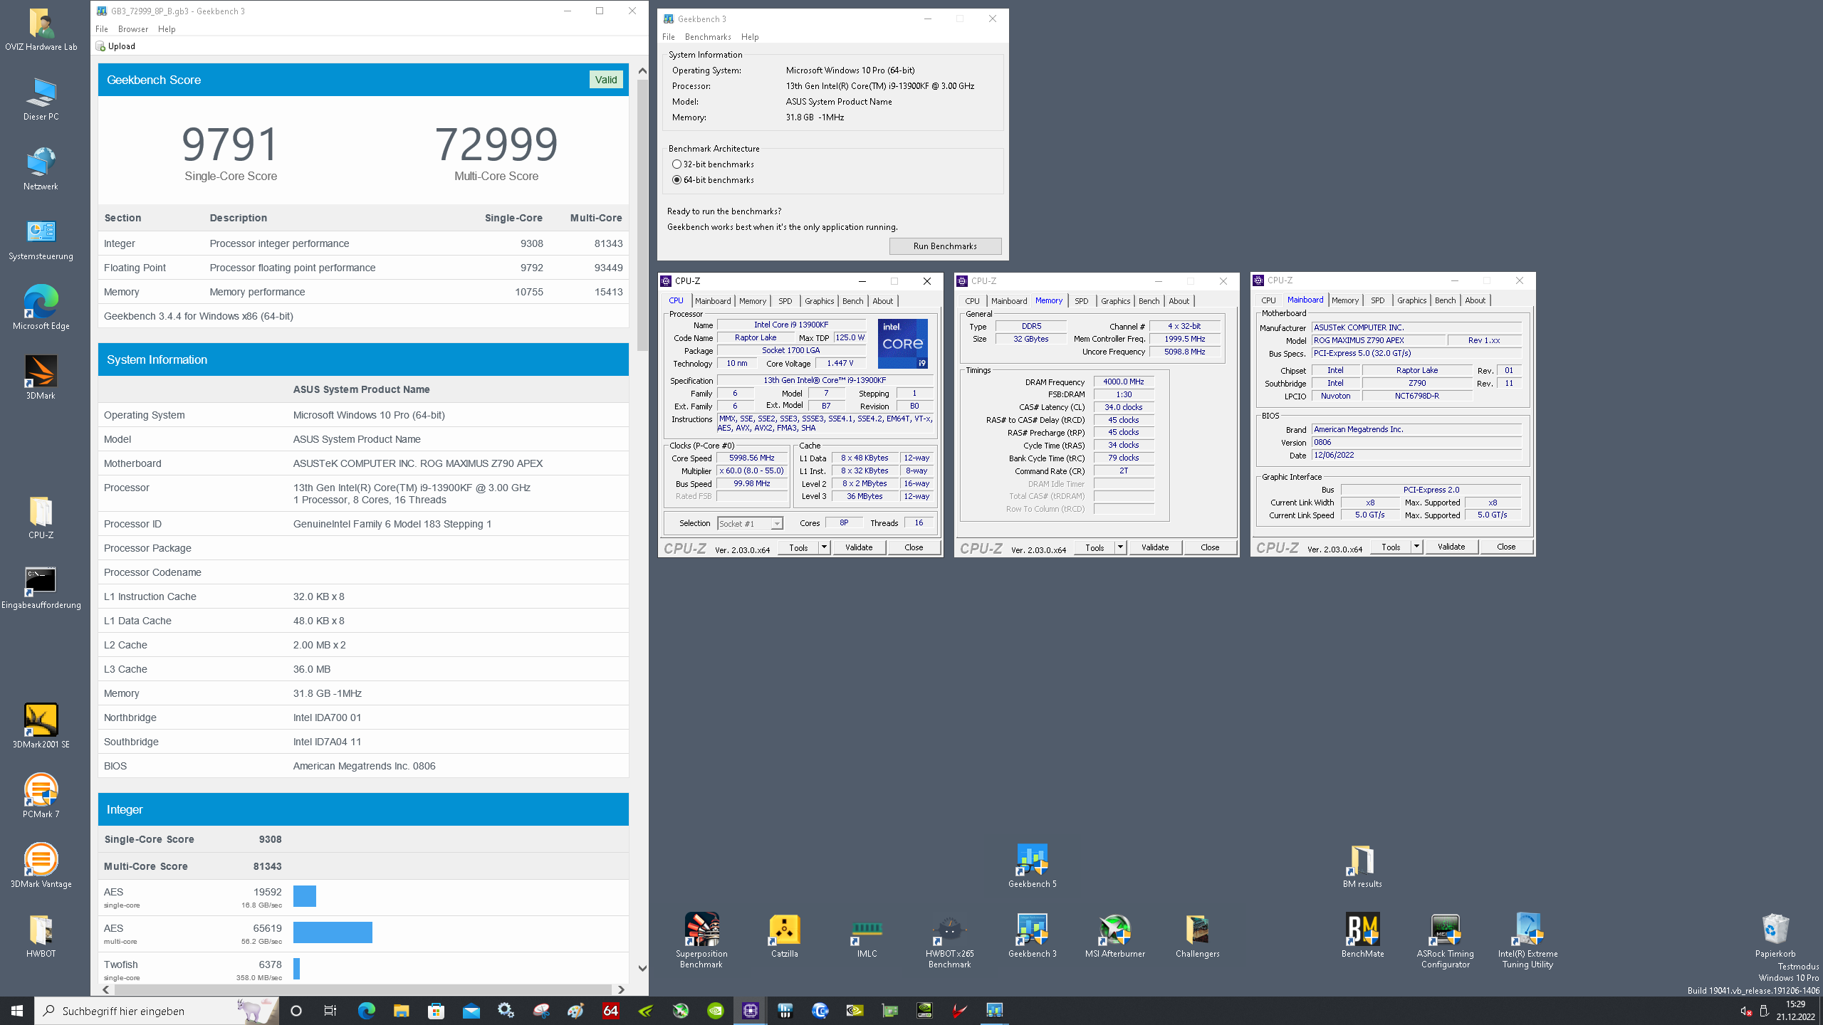Click the Multi-Core Score value 72999
The width and height of the screenshot is (1823, 1025).
(496, 144)
